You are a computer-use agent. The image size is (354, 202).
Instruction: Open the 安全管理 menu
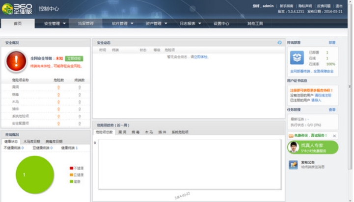pos(52,24)
